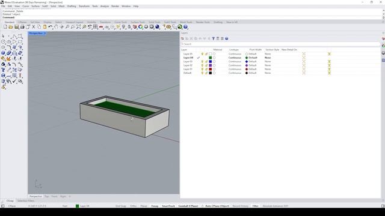Image resolution: width=385 pixels, height=216 pixels.
Task: Toggle visibility lightbulb of Layer 03
Action: coord(202,61)
